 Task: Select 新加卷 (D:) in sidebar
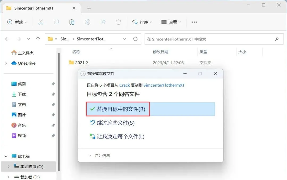pos(27,177)
